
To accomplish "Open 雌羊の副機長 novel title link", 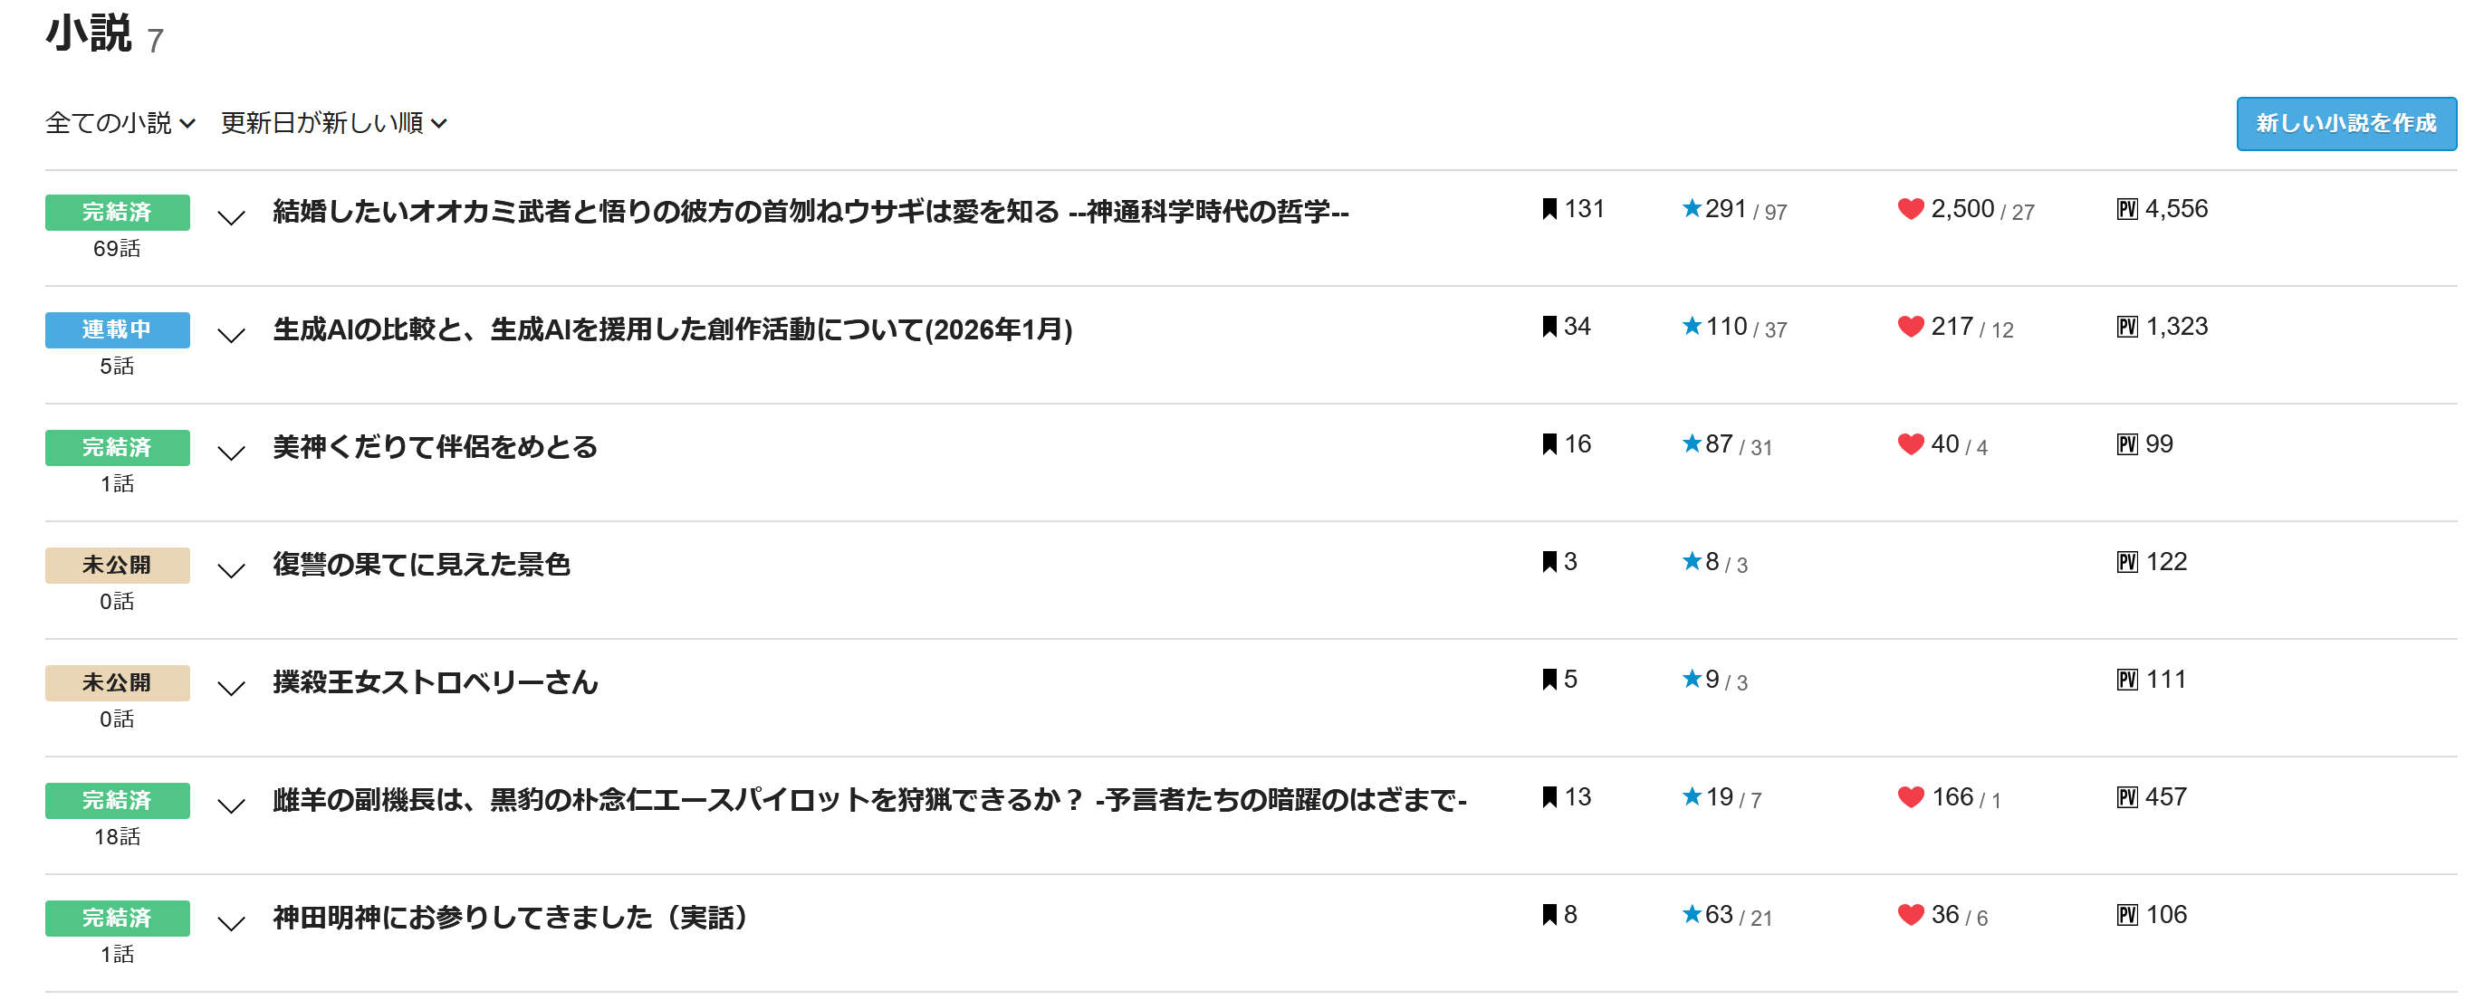I will click(868, 800).
